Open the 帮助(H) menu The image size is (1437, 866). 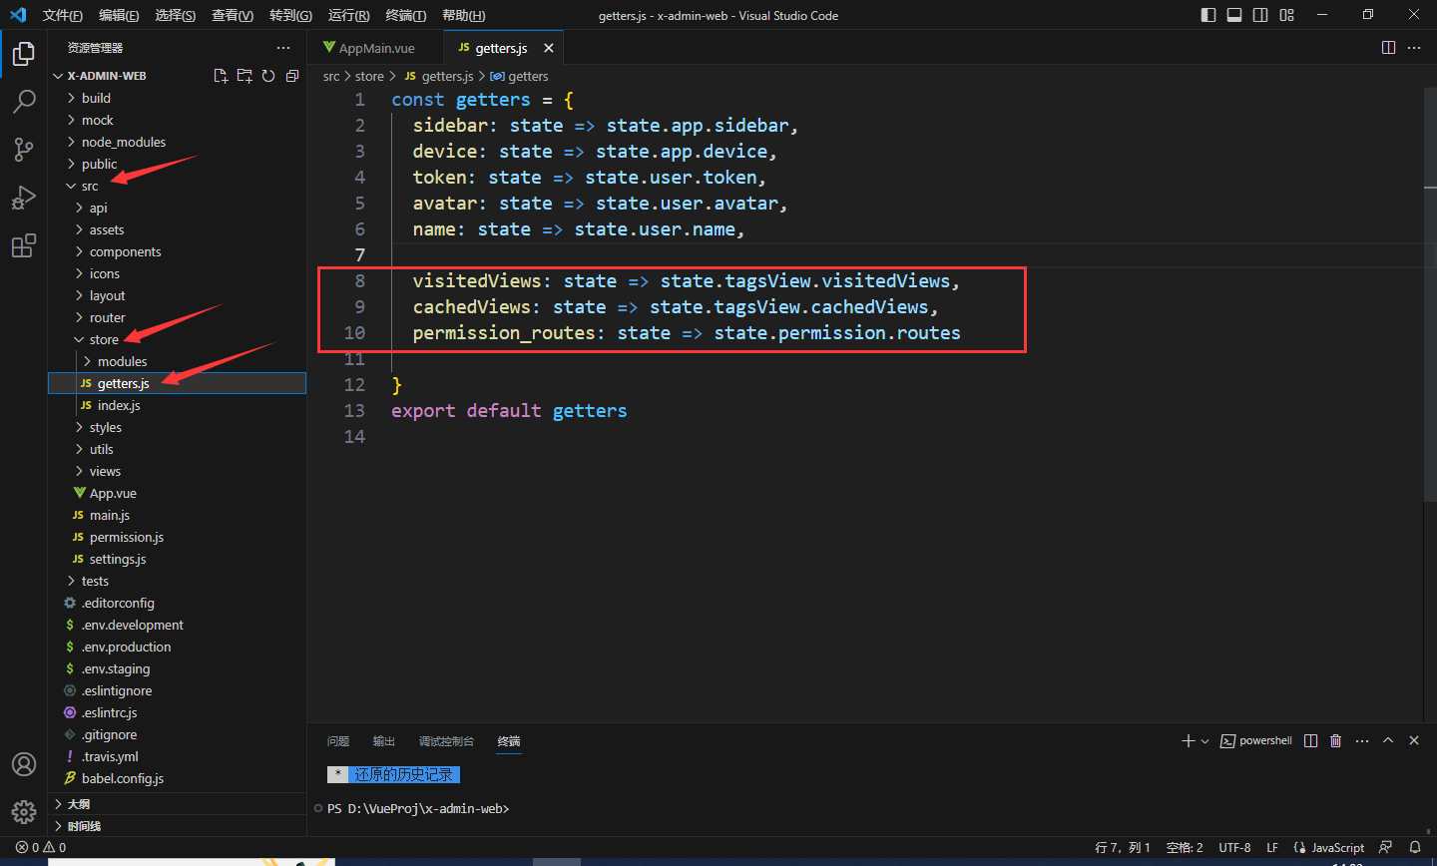coord(463,15)
